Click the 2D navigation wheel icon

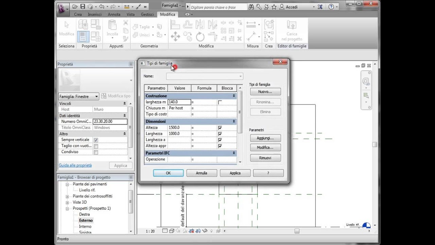click(x=366, y=82)
